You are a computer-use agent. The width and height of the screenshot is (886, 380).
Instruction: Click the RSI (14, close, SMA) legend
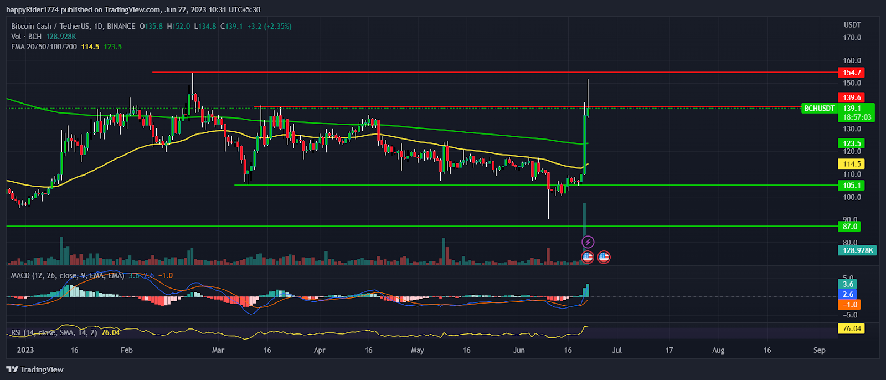tap(54, 332)
